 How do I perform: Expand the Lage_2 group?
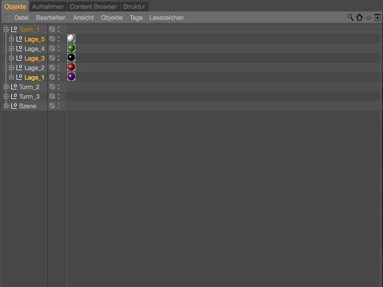point(11,67)
